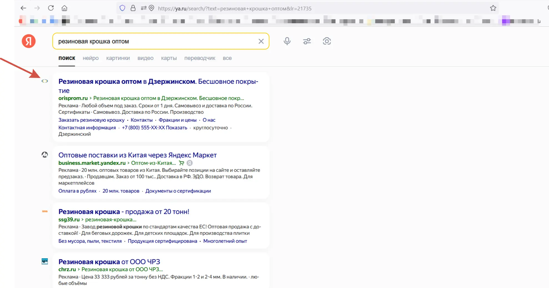Image resolution: width=549 pixels, height=288 pixels.
Task: Clear the search query with X
Action: 261,41
